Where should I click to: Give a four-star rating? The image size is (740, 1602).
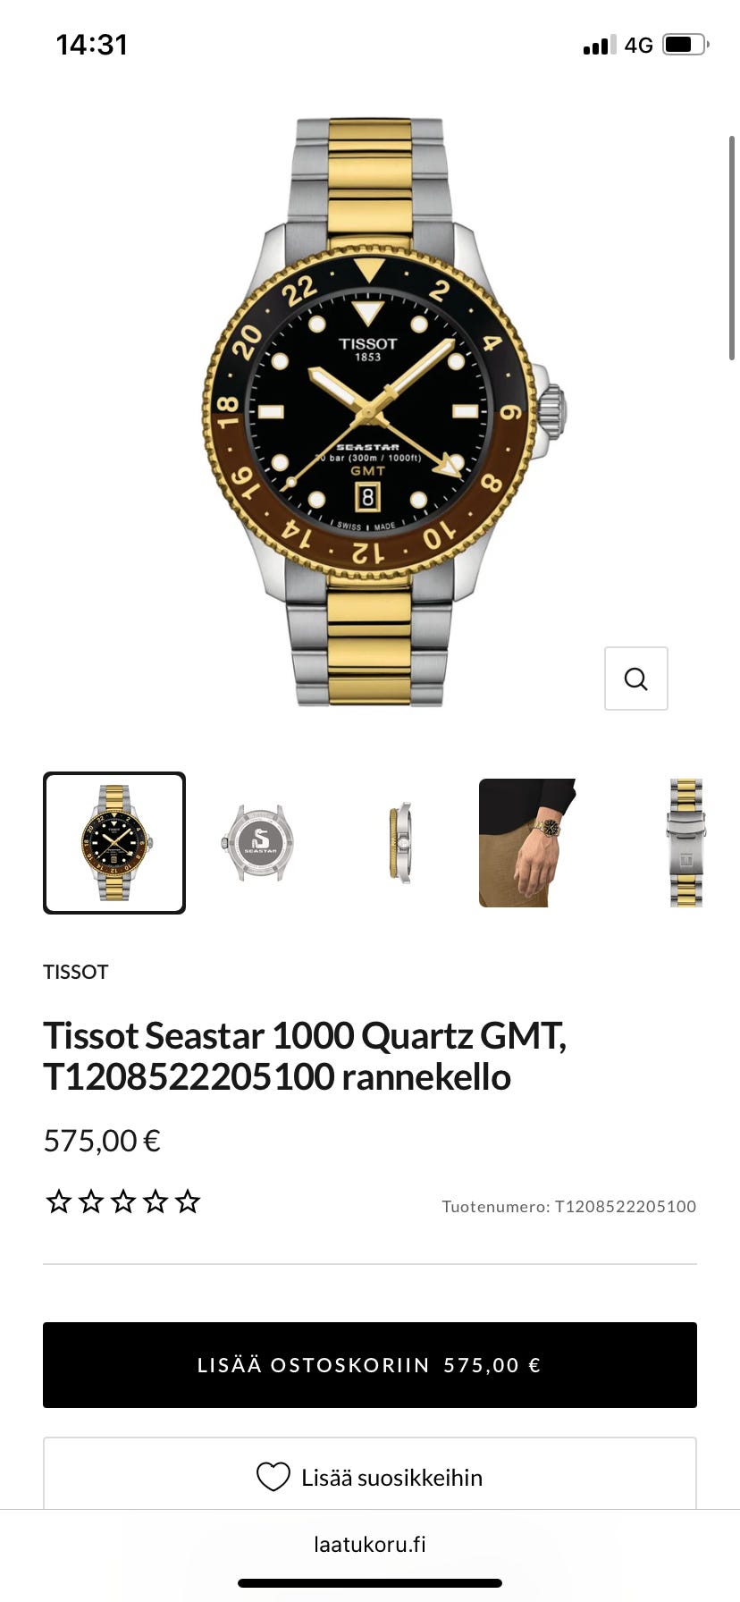coord(156,1201)
